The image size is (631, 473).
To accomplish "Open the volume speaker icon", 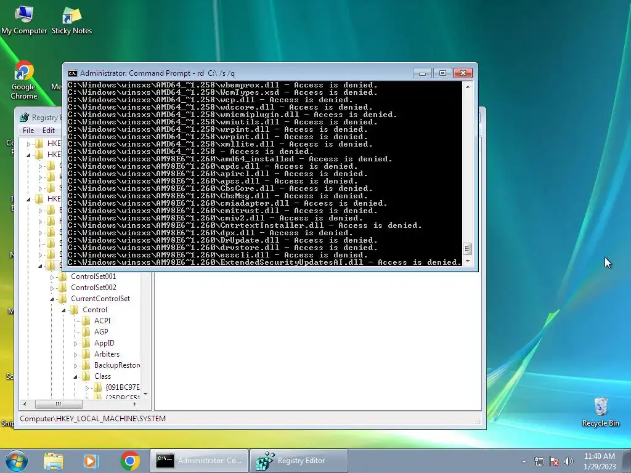I will (x=569, y=461).
